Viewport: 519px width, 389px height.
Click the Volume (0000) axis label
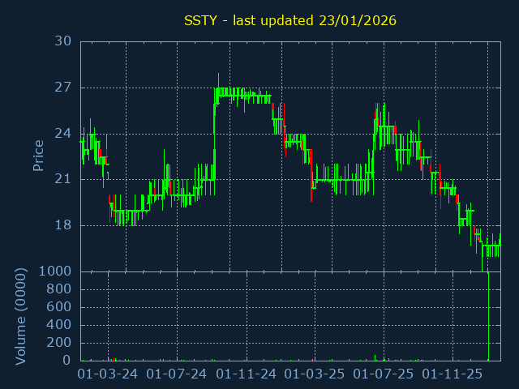pos(21,316)
